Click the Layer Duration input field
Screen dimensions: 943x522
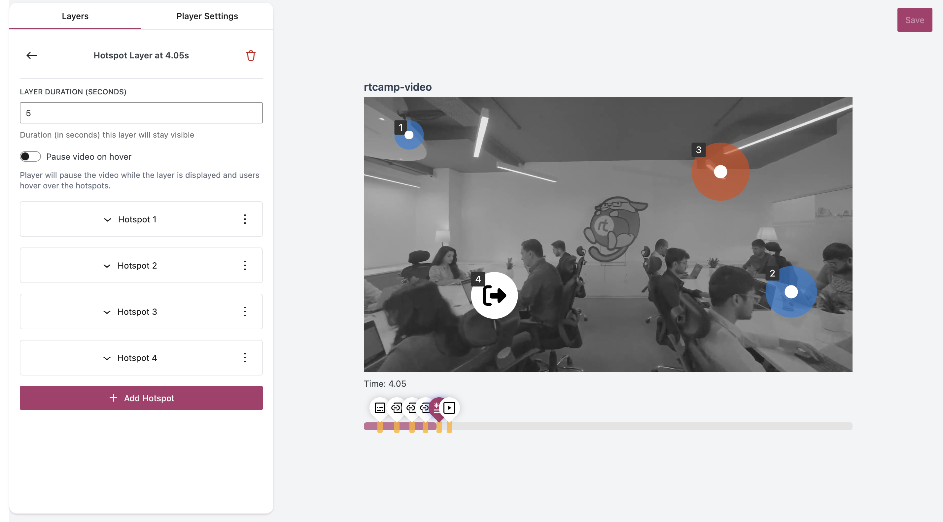tap(141, 113)
